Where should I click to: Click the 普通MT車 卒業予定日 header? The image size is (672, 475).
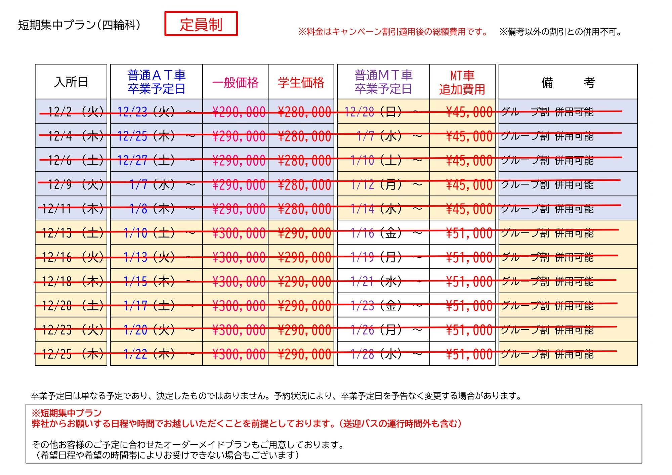coord(383,82)
